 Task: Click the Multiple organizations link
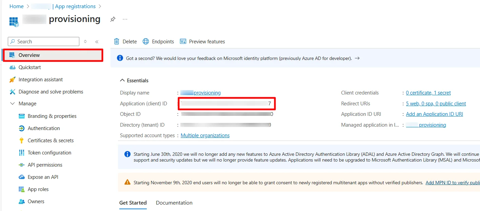[205, 135]
